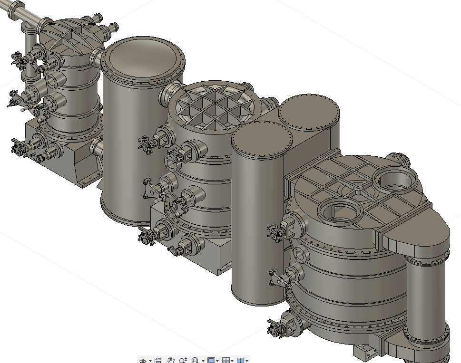This screenshot has height=363, width=461.
Task: Select the Zoom magnifier tool
Action: point(183,360)
